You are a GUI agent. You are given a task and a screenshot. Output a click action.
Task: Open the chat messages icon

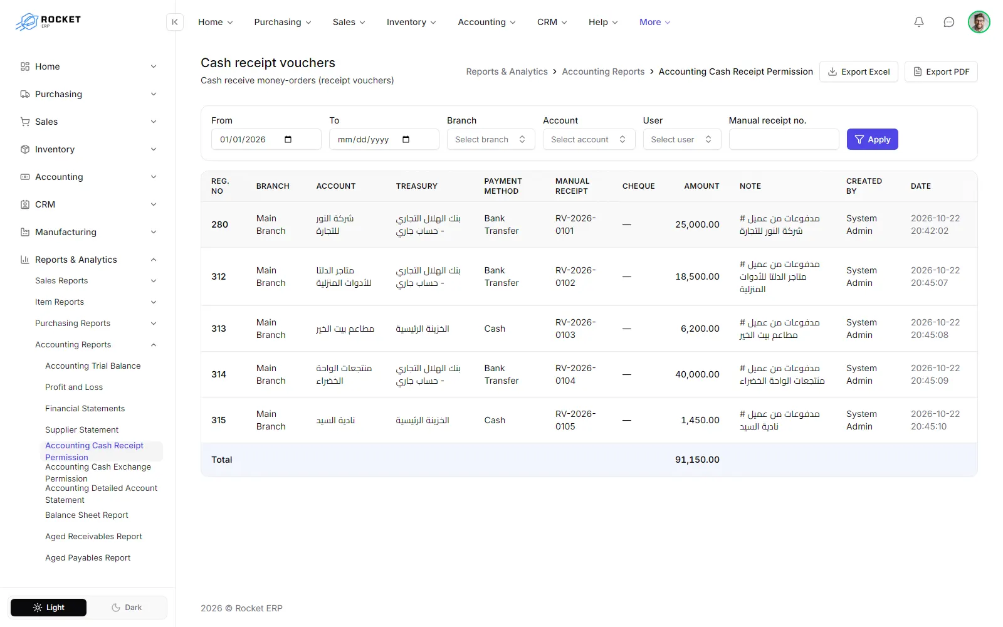tap(949, 22)
